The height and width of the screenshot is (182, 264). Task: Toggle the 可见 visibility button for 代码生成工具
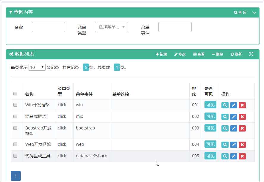coord(210,156)
